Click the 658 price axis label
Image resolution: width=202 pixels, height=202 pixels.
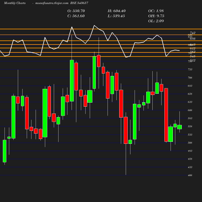point(190,94)
